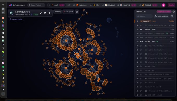Click the 76.55% cluster percentage
Screen dimensions: 177x101
click(171, 21)
